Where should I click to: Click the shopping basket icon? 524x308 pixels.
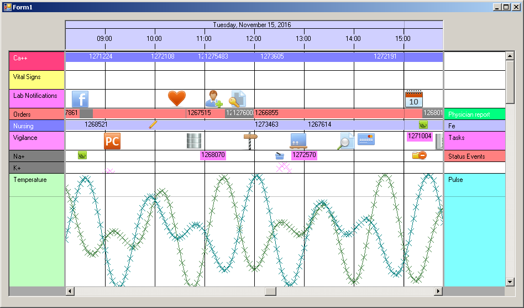point(280,156)
